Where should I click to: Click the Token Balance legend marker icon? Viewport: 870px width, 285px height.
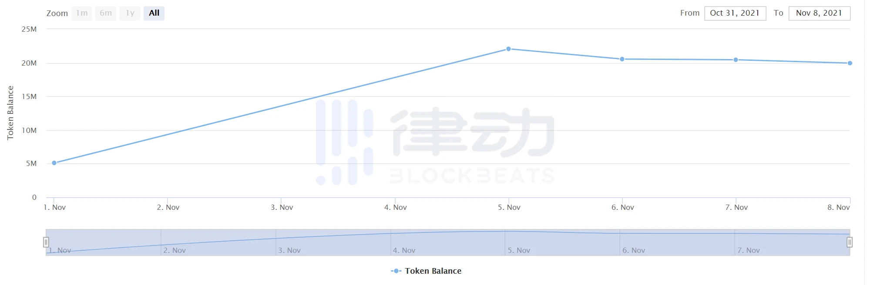click(396, 271)
